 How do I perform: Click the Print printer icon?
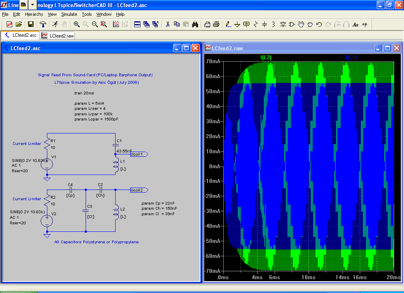pos(216,24)
